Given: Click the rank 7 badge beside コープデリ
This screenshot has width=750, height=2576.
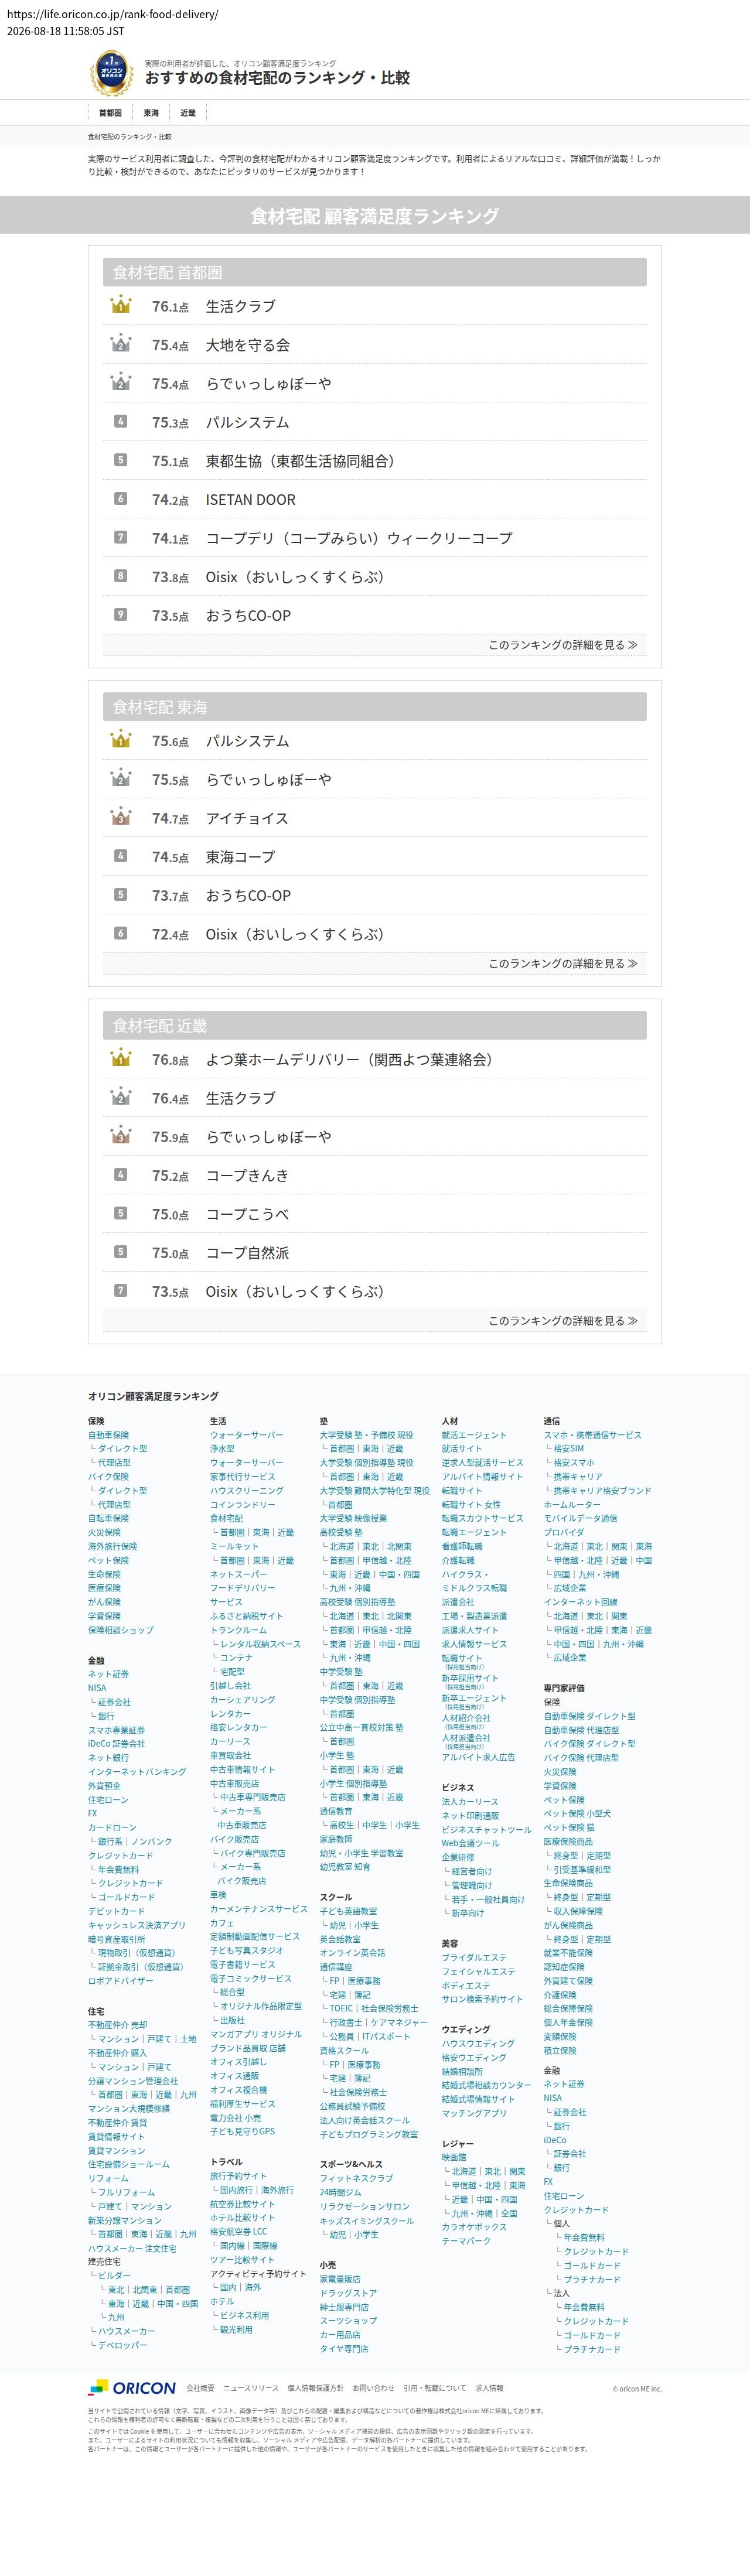Looking at the screenshot, I should pyautogui.click(x=120, y=537).
